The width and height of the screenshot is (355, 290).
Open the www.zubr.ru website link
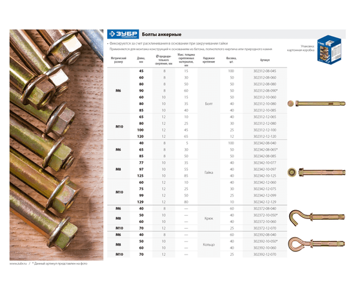(x=18, y=264)
